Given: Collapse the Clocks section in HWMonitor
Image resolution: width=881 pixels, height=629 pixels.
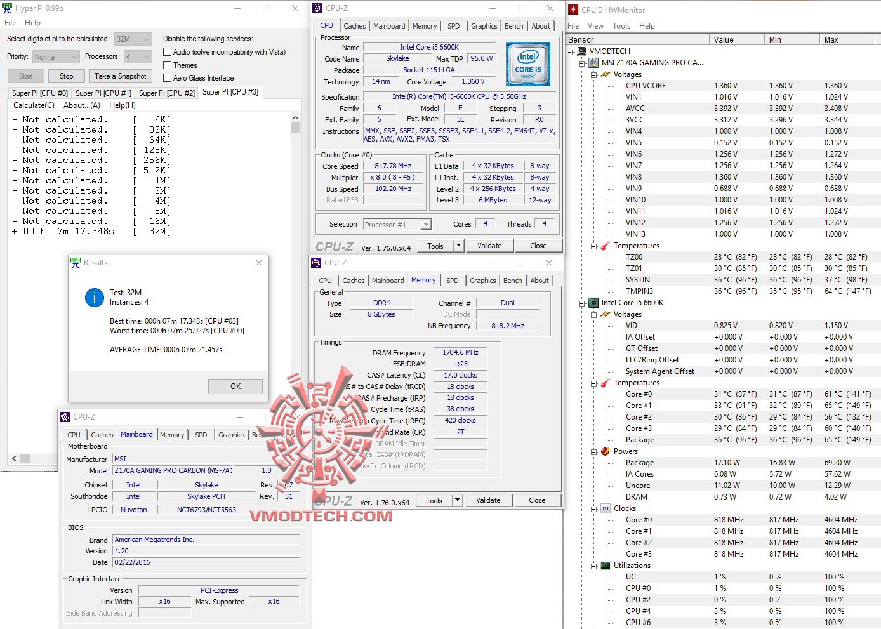Looking at the screenshot, I should coord(593,508).
